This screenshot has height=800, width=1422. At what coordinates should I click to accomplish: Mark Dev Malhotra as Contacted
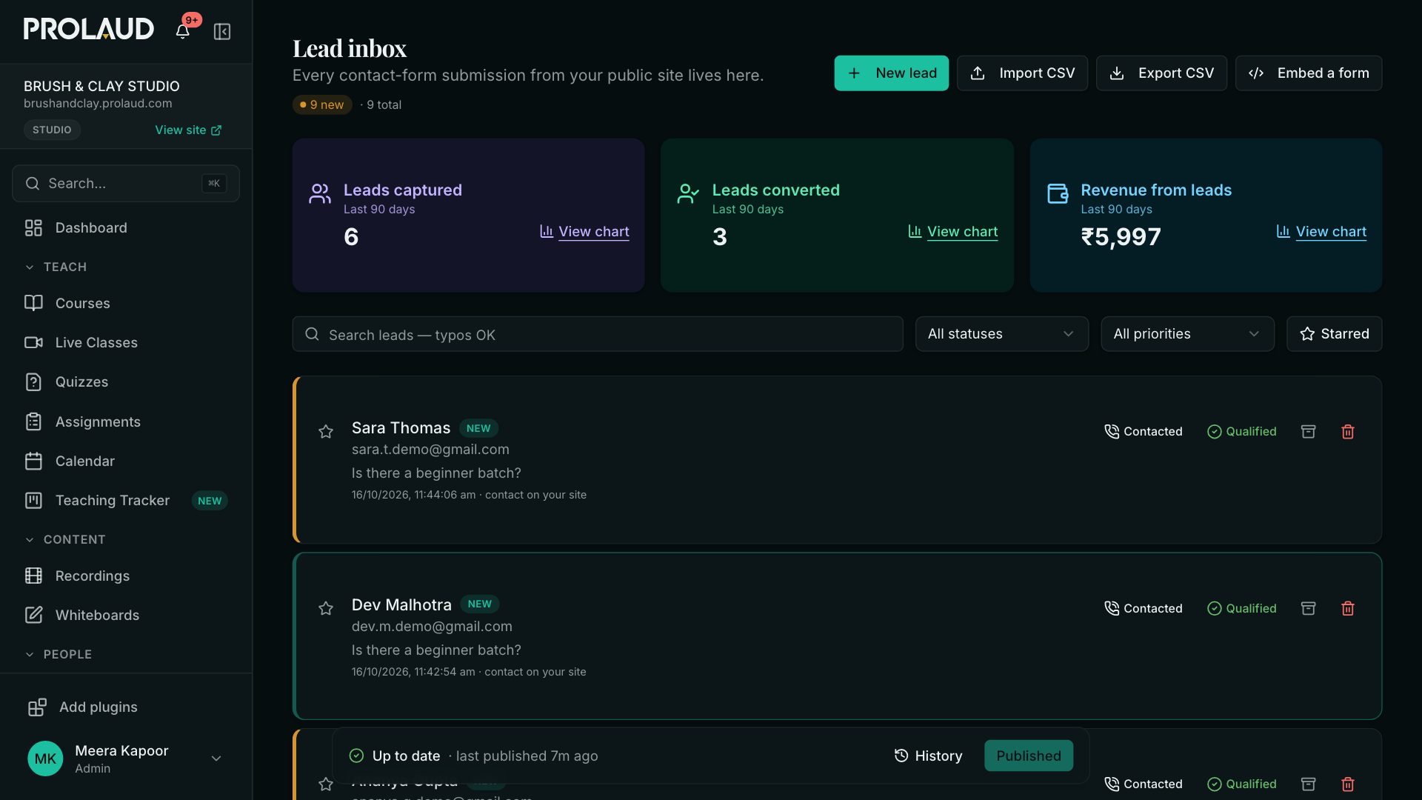[x=1144, y=608]
